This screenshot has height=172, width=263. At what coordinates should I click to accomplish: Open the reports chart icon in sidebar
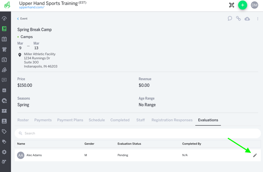point(4,90)
